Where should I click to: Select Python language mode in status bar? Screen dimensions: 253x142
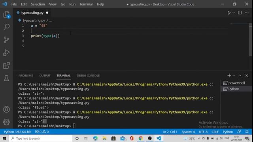(228, 132)
